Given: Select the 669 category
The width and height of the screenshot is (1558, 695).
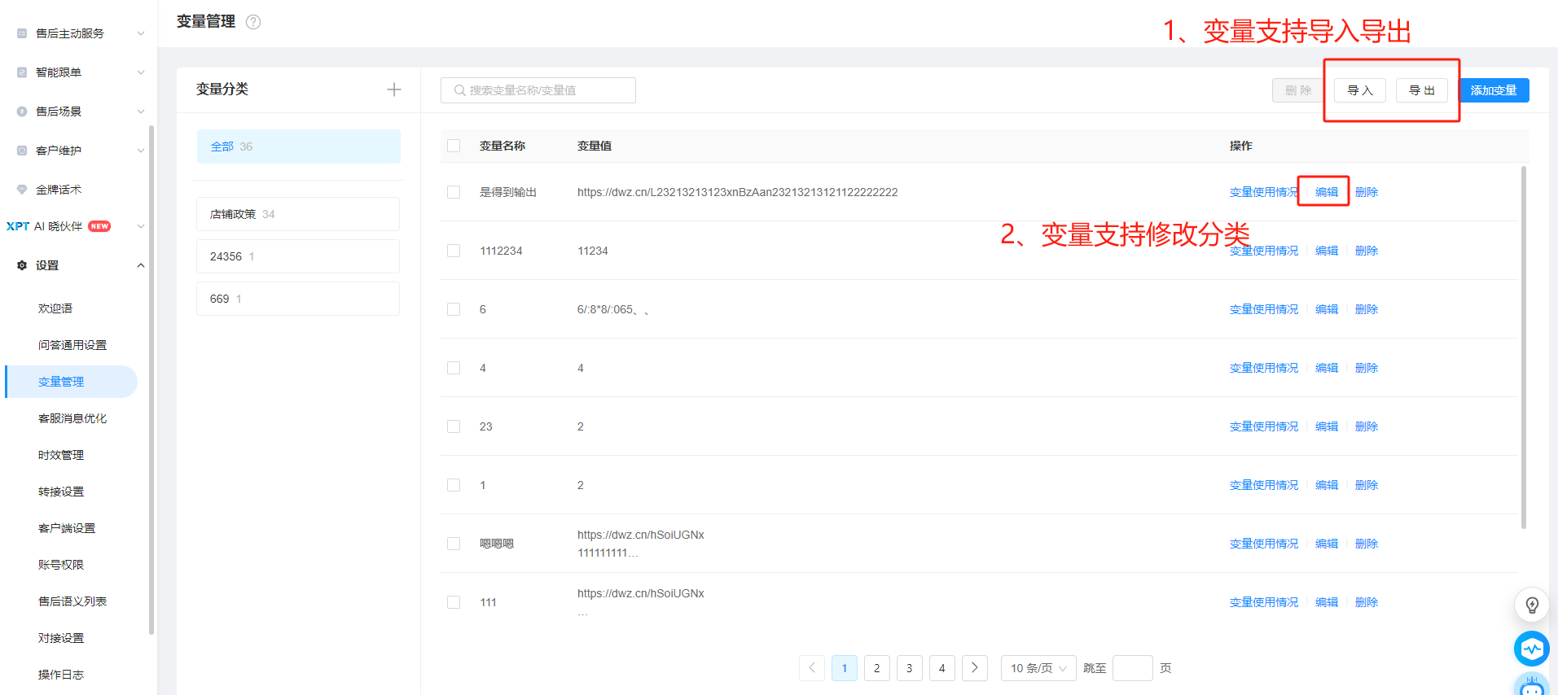Looking at the screenshot, I should click(x=298, y=299).
